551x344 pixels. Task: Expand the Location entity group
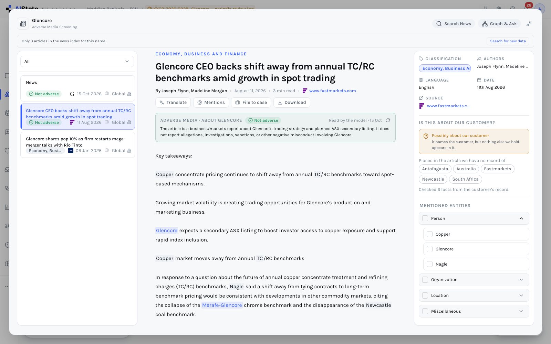click(521, 295)
